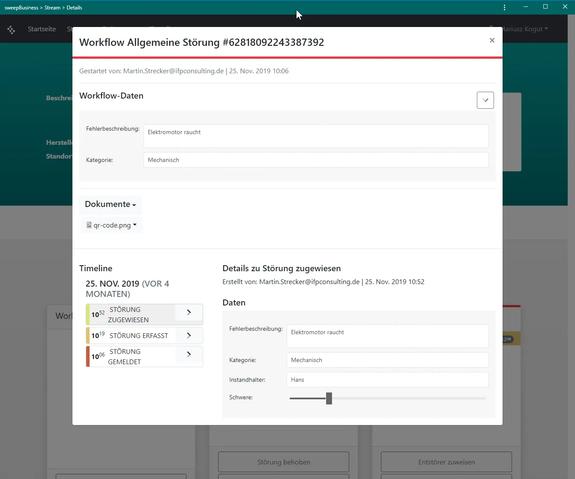Image resolution: width=575 pixels, height=479 pixels.
Task: Open the three-dot app menu in title bar
Action: pos(504,7)
